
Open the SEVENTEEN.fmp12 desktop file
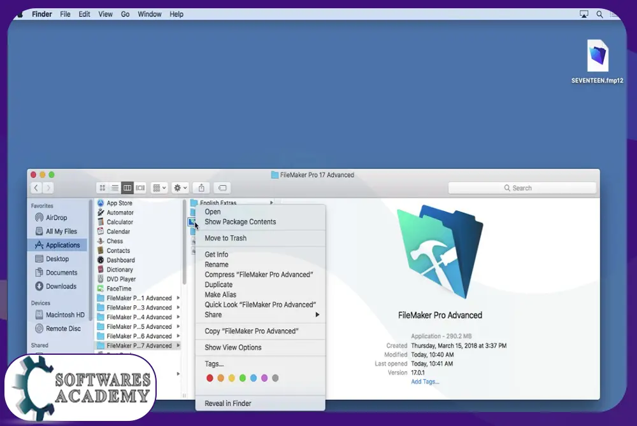(598, 61)
